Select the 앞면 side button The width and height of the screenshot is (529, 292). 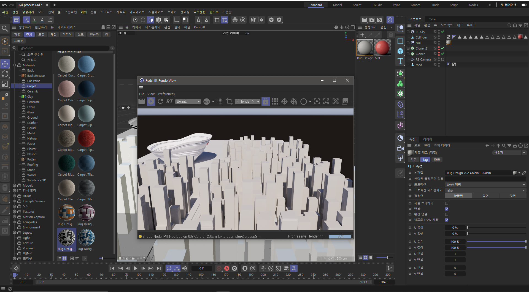485,196
